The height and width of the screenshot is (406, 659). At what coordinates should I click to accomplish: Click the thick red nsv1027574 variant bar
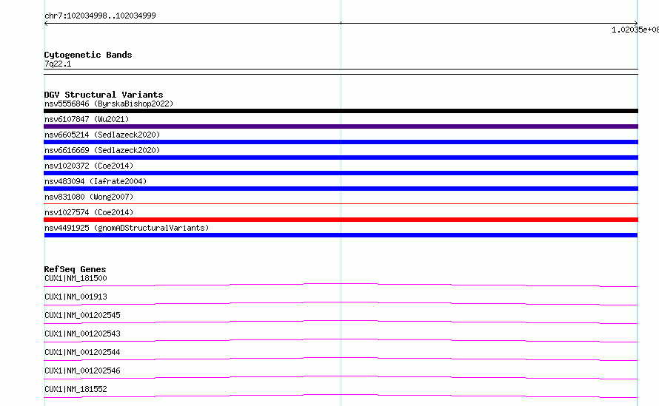click(341, 220)
